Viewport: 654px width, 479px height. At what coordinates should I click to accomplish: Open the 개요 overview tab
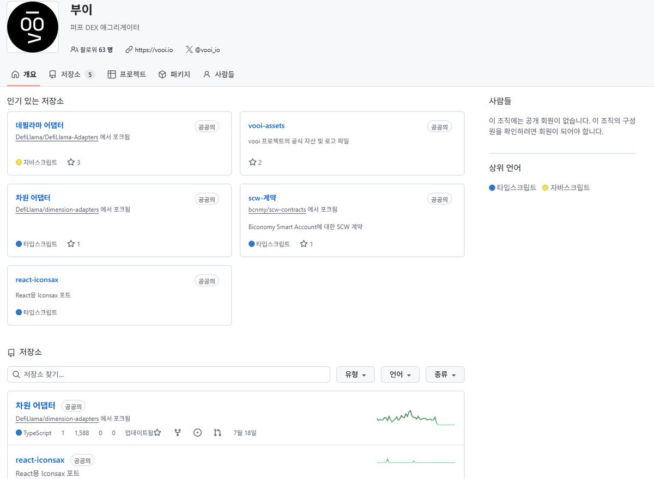[23, 75]
